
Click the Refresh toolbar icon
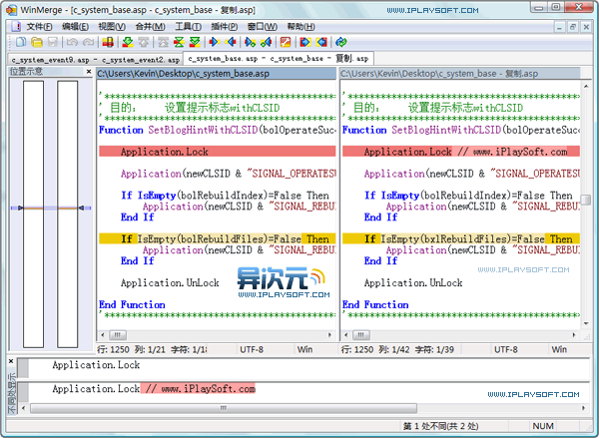tap(340, 42)
